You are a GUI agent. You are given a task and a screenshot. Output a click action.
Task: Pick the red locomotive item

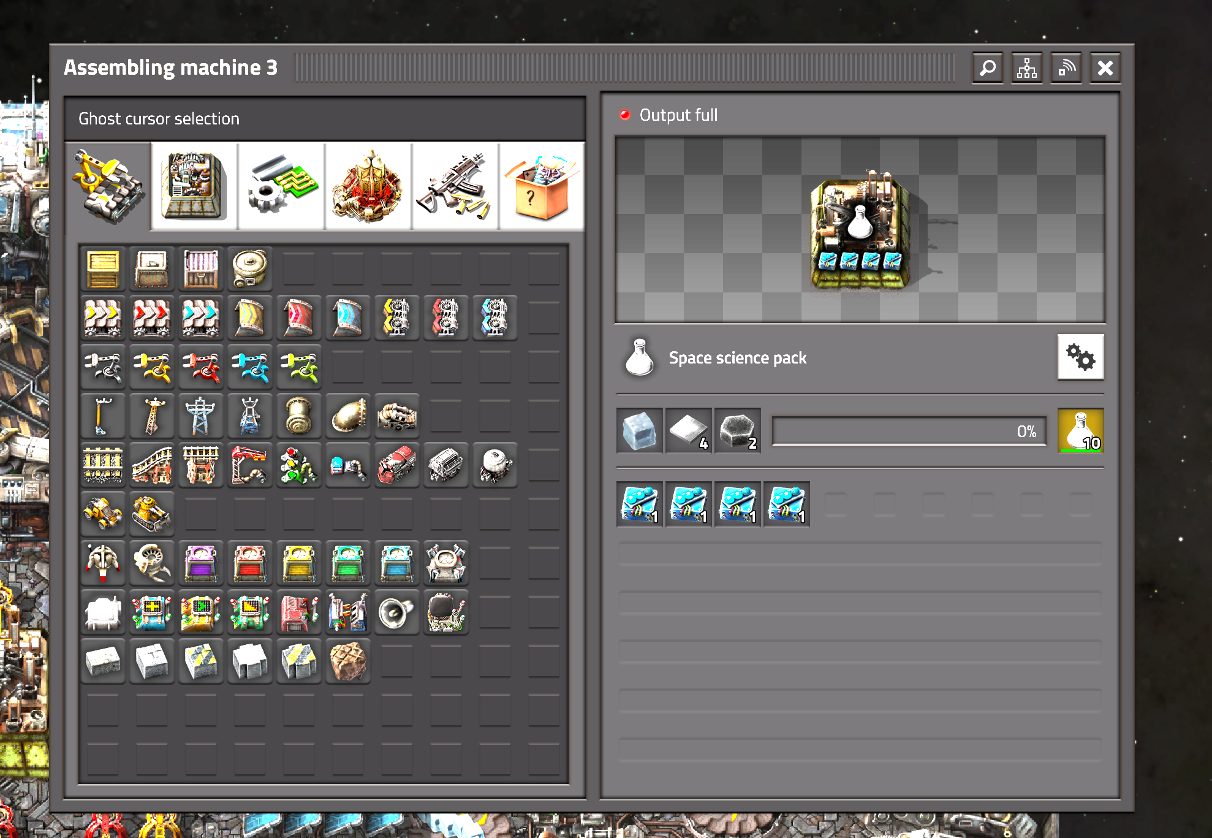(x=397, y=465)
